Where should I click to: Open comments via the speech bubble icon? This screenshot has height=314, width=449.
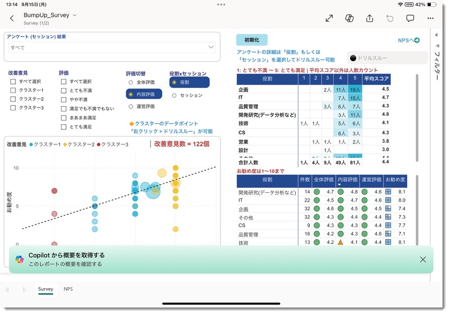click(410, 18)
